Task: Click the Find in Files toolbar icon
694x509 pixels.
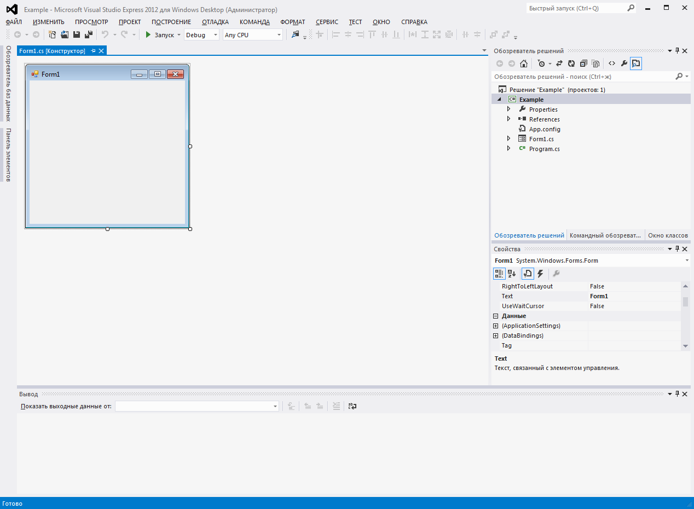Action: click(x=296, y=34)
